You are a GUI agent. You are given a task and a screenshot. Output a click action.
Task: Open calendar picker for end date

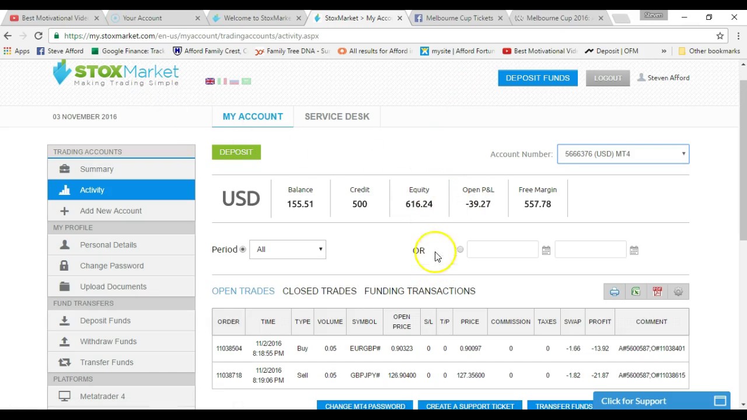[634, 250]
